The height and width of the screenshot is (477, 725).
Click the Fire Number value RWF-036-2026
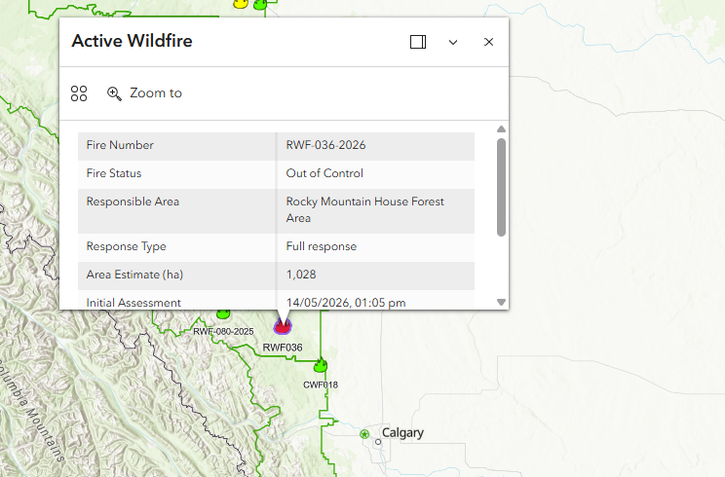pos(326,145)
